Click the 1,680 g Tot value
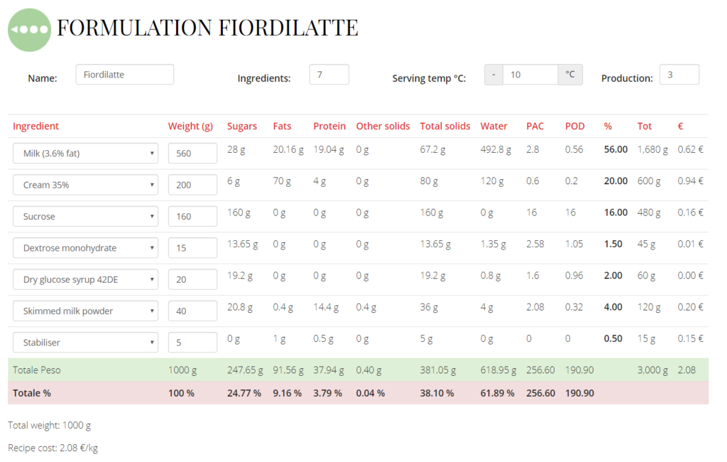The width and height of the screenshot is (727, 462). click(652, 149)
